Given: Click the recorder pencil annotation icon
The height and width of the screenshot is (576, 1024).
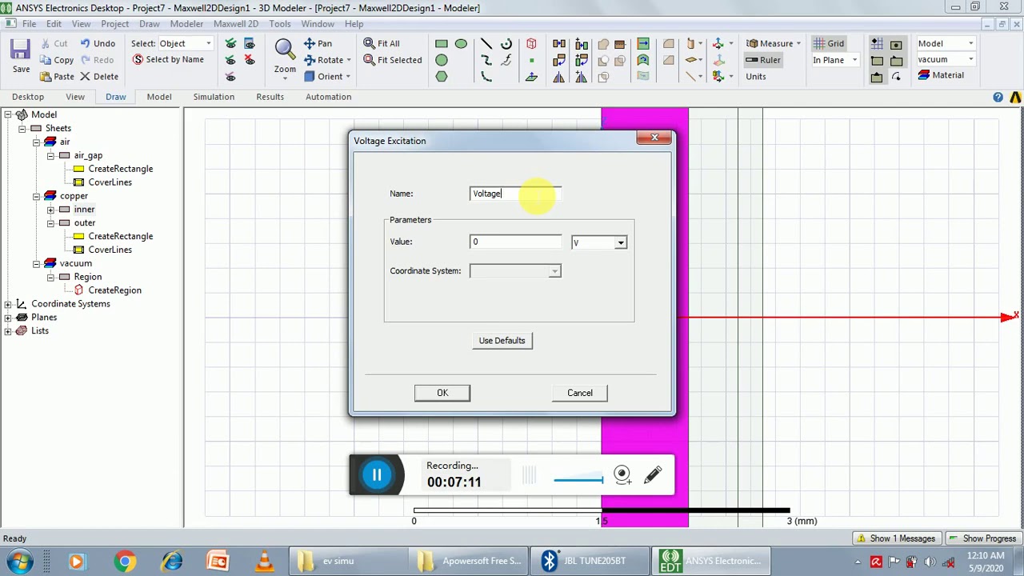Looking at the screenshot, I should (653, 475).
